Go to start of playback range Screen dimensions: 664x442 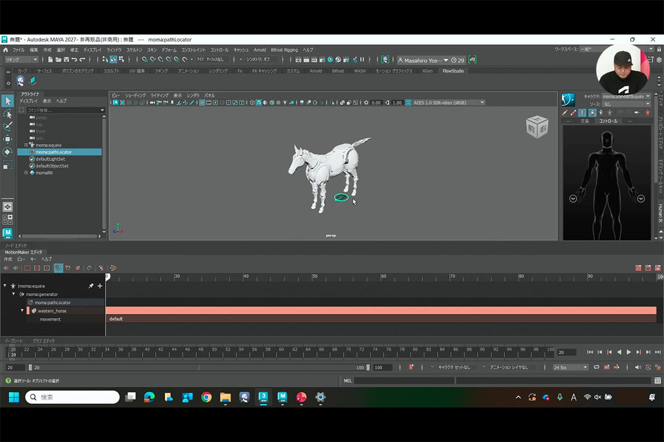click(x=590, y=353)
